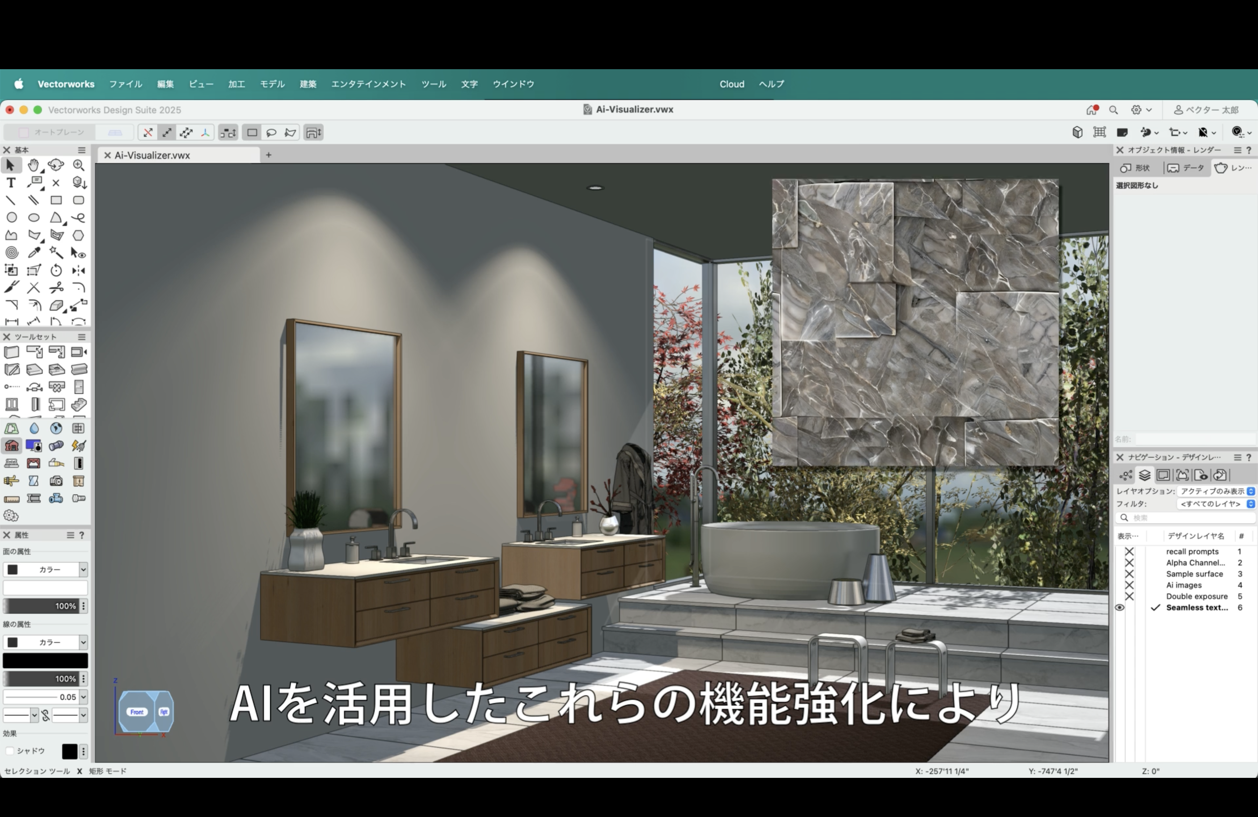Enable the シャドウ shadow checkbox

9,751
